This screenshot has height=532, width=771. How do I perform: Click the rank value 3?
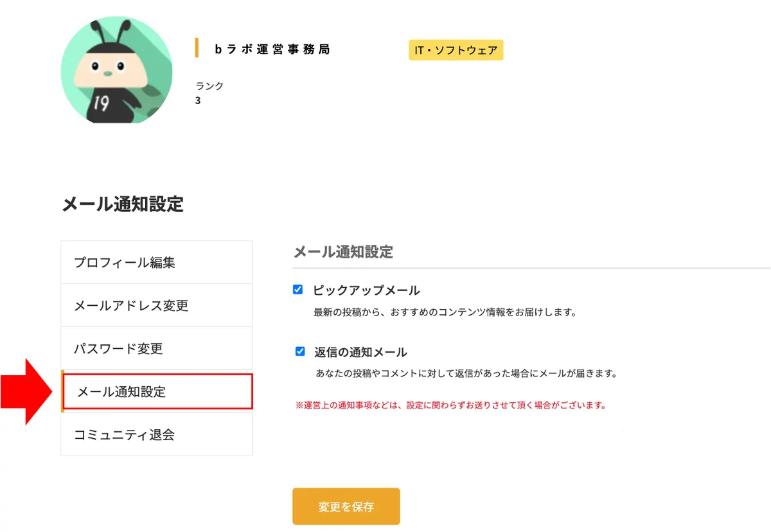[198, 101]
